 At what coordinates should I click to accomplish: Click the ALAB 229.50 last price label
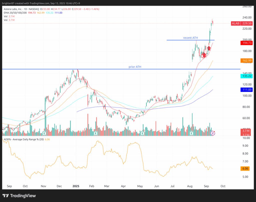pos(242,23)
